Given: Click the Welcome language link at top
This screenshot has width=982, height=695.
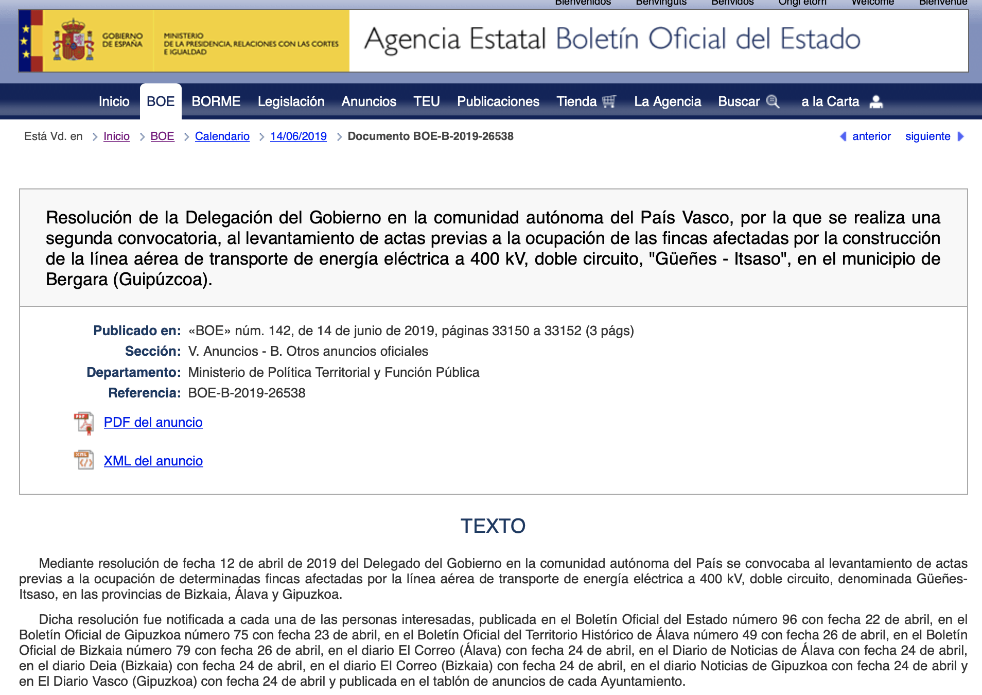Looking at the screenshot, I should [872, 3].
